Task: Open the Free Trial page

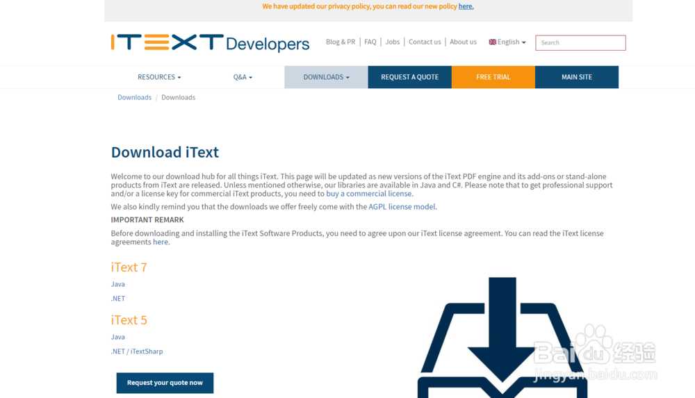Action: 493,77
